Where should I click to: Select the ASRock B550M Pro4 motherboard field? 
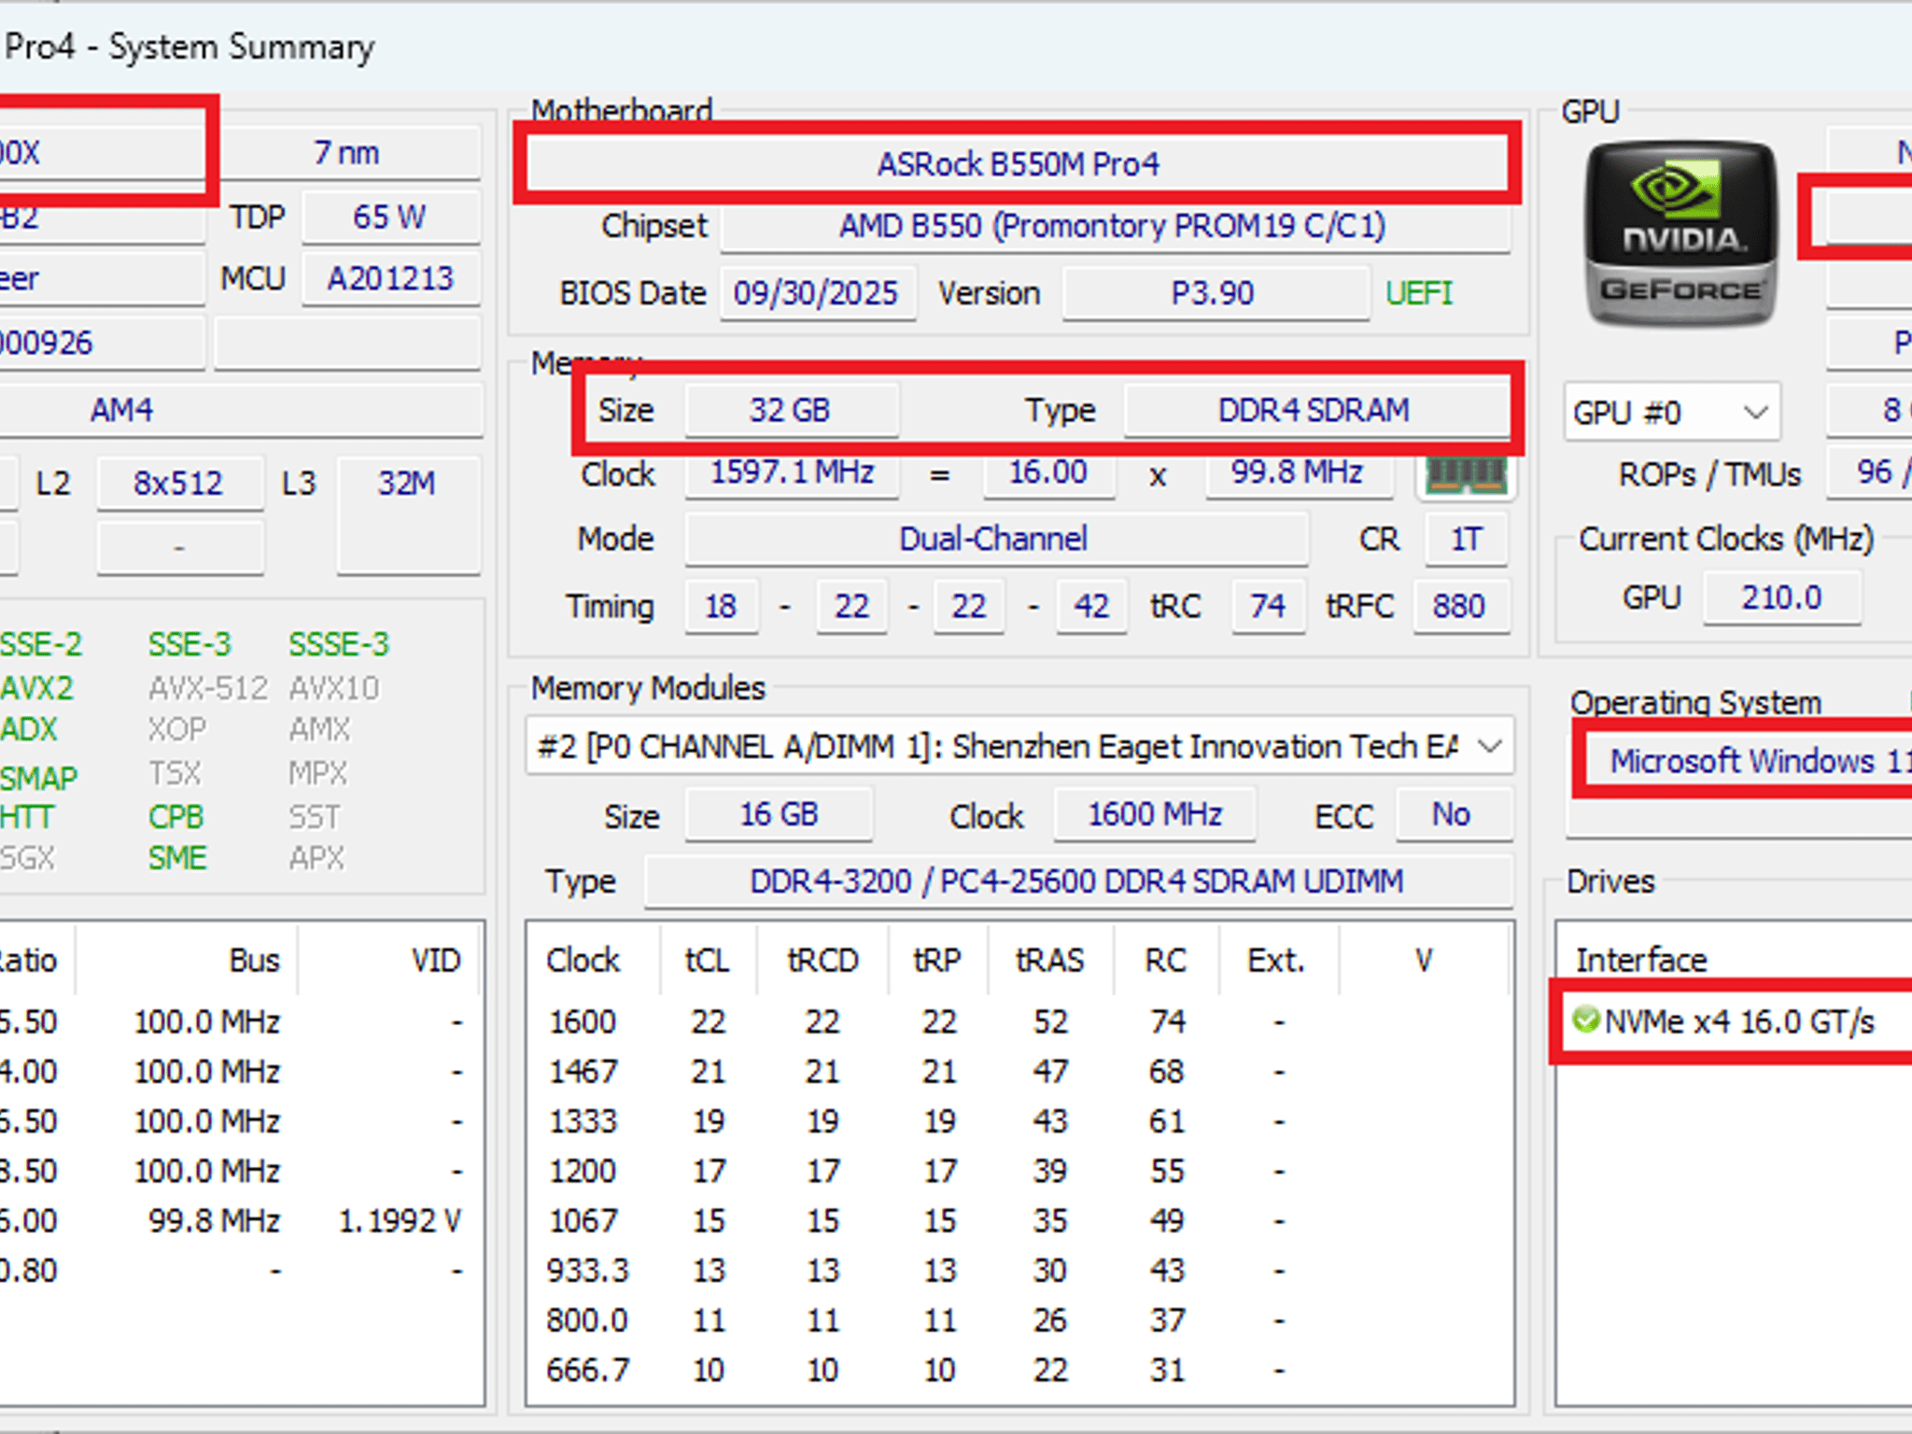(x=1018, y=164)
